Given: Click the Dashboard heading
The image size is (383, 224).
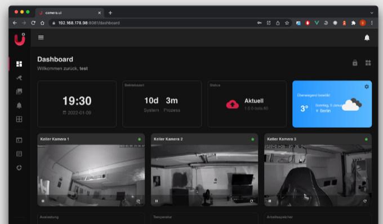Looking at the screenshot, I should (55, 59).
